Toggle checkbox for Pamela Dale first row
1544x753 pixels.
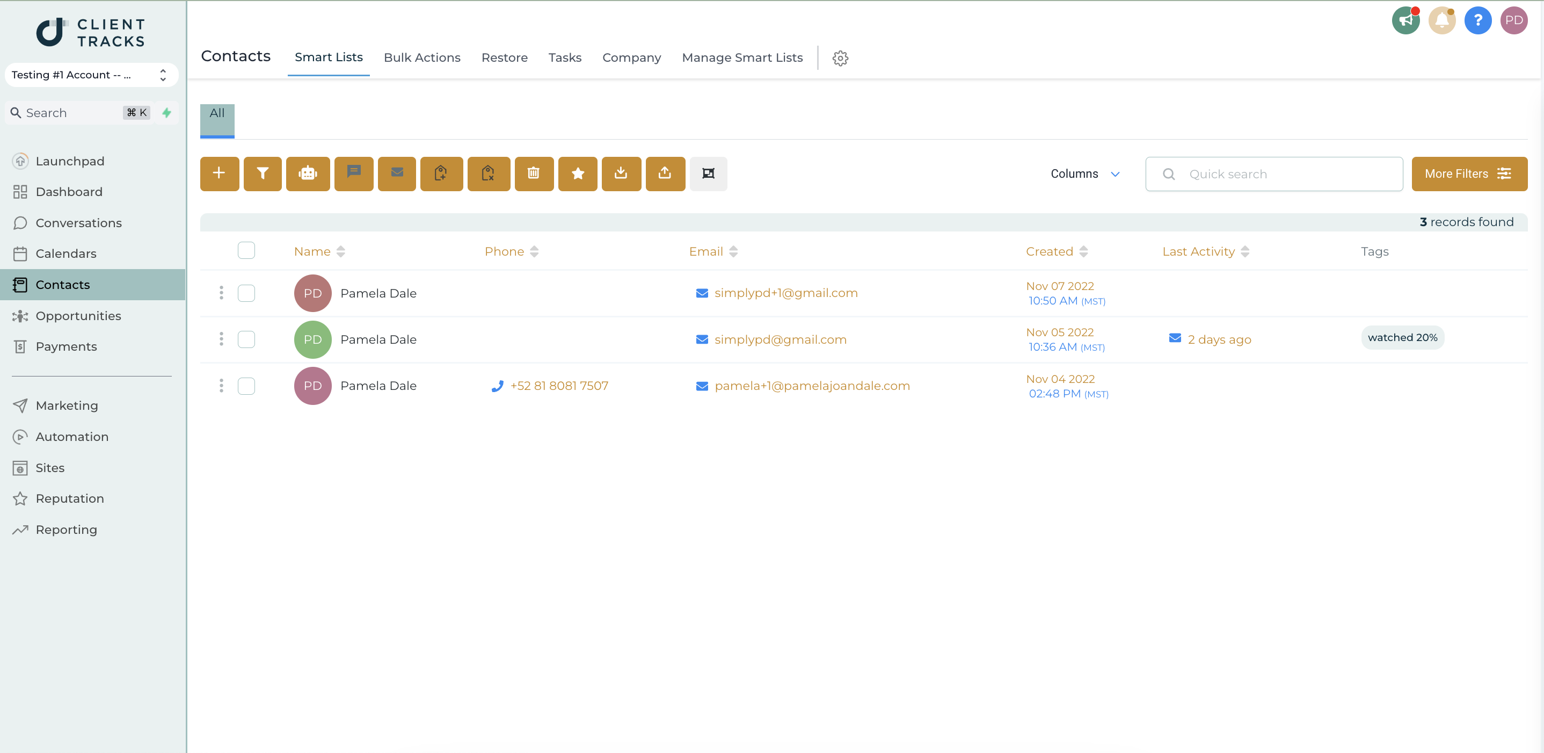[x=246, y=293]
